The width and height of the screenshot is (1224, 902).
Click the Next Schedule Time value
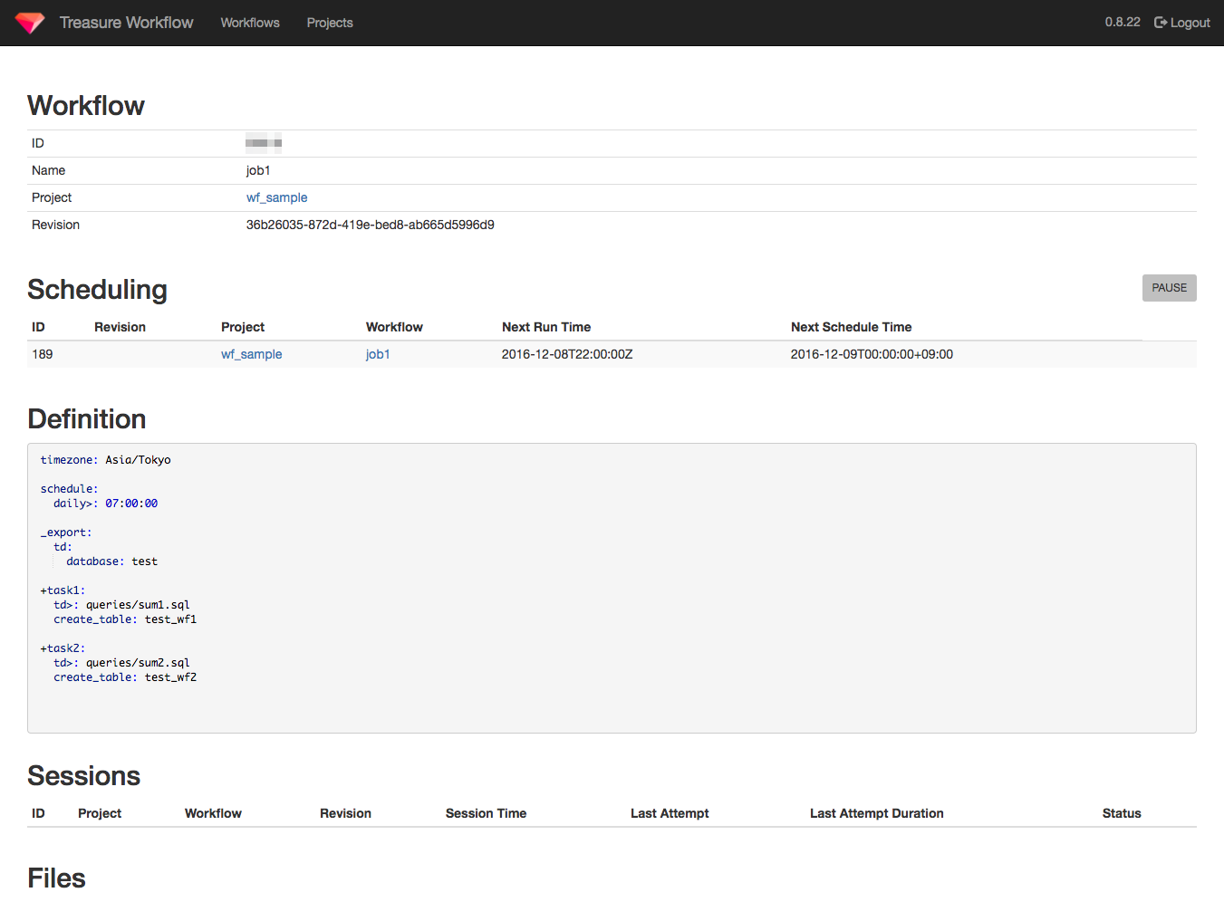tap(872, 354)
